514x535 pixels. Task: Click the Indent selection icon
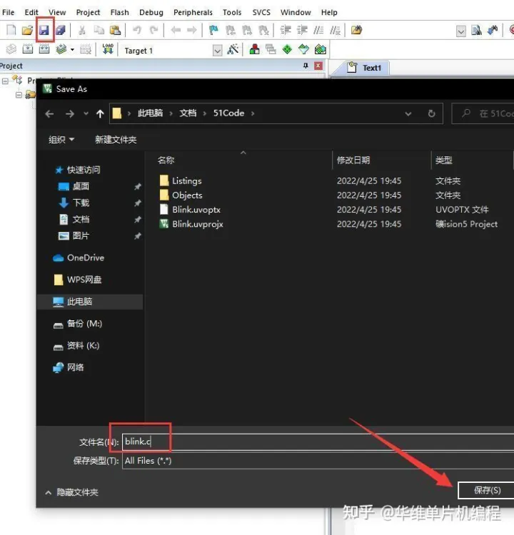point(286,30)
